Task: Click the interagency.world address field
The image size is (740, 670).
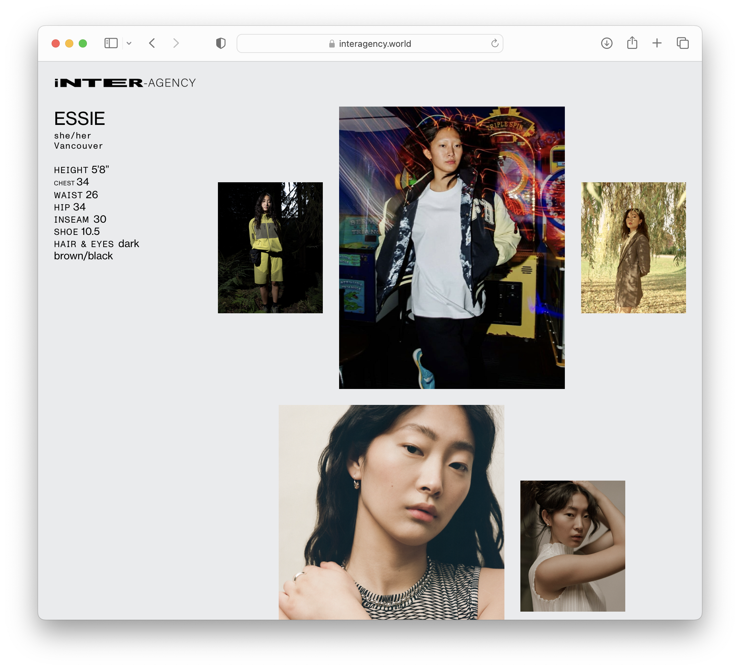Action: coord(374,44)
